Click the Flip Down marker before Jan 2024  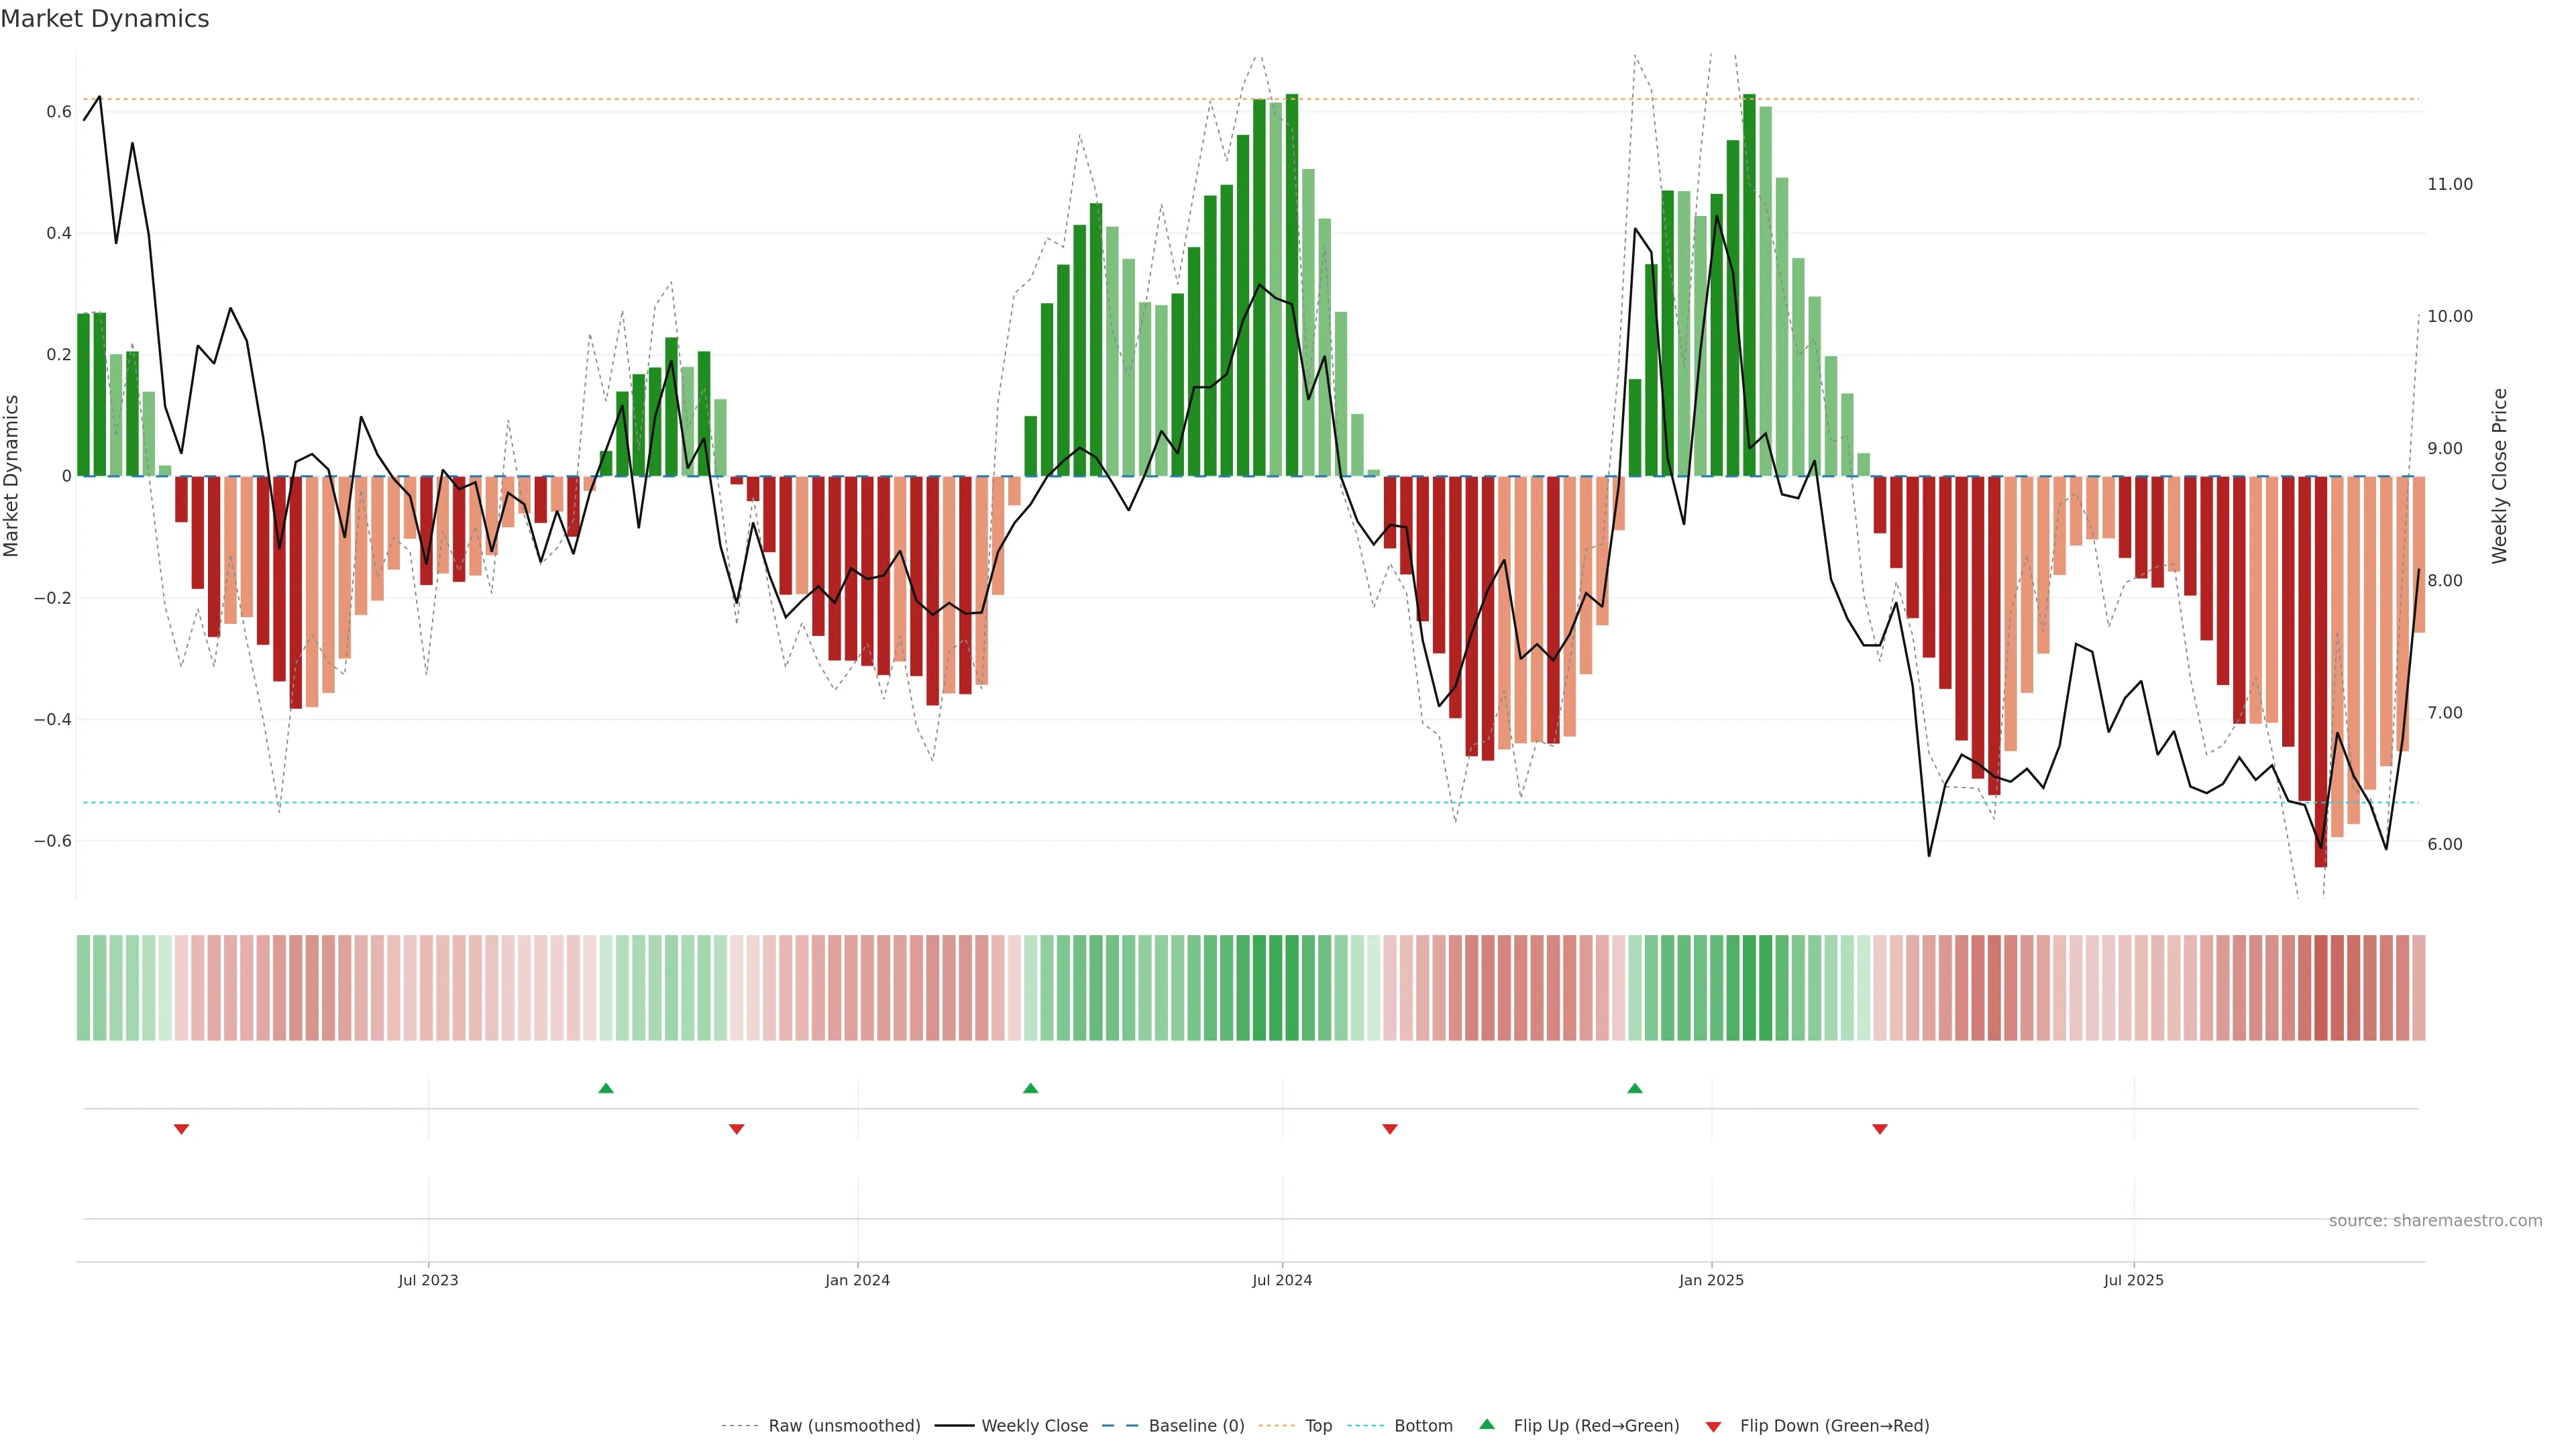coord(736,1129)
